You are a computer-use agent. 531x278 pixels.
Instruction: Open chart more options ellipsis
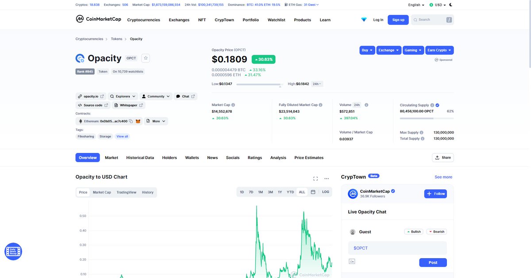[327, 179]
